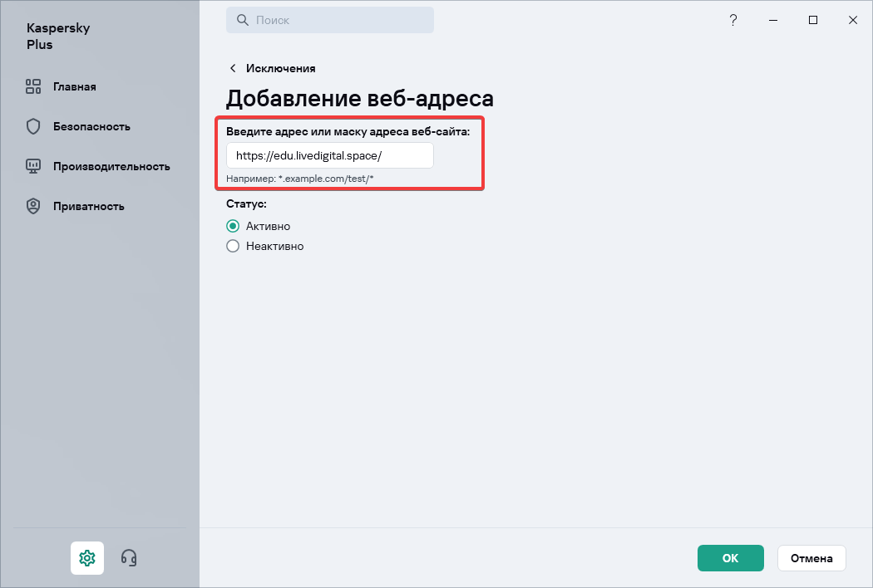Focus the web address input field
Image resolution: width=873 pixels, height=588 pixels.
[329, 155]
